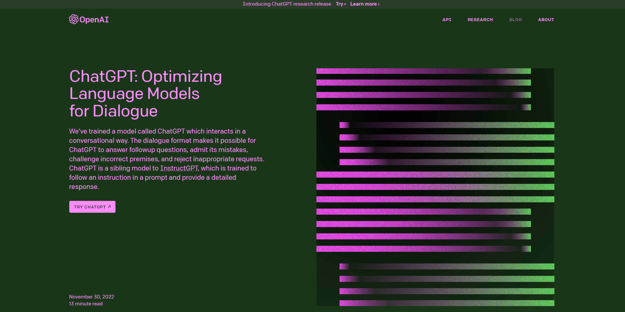Click the striped magenta-green hero image

click(x=435, y=187)
